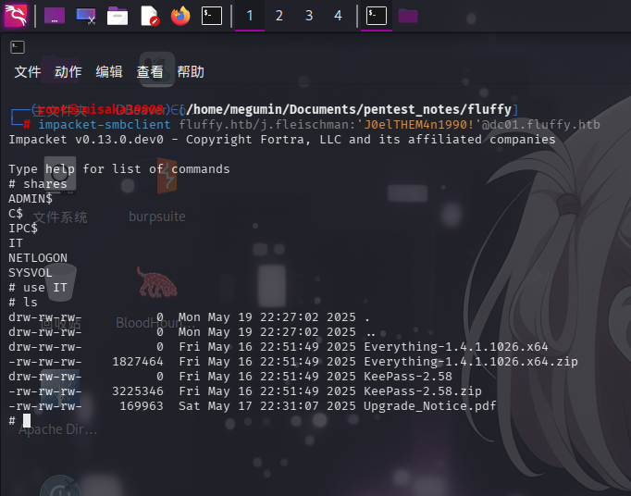
Task: Launch Firefox from the top panel
Action: [x=180, y=16]
